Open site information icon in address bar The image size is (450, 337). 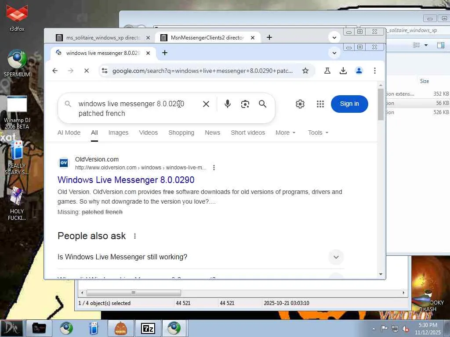105,71
